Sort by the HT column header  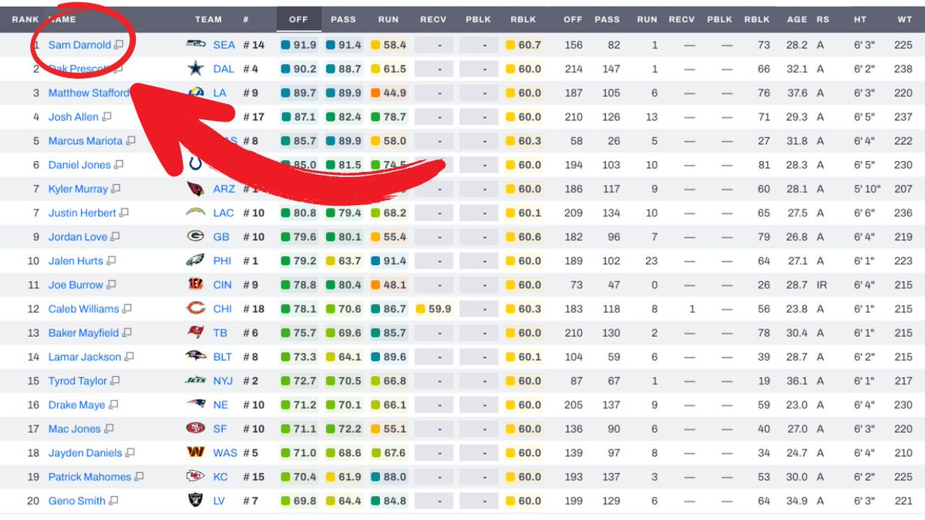(860, 19)
